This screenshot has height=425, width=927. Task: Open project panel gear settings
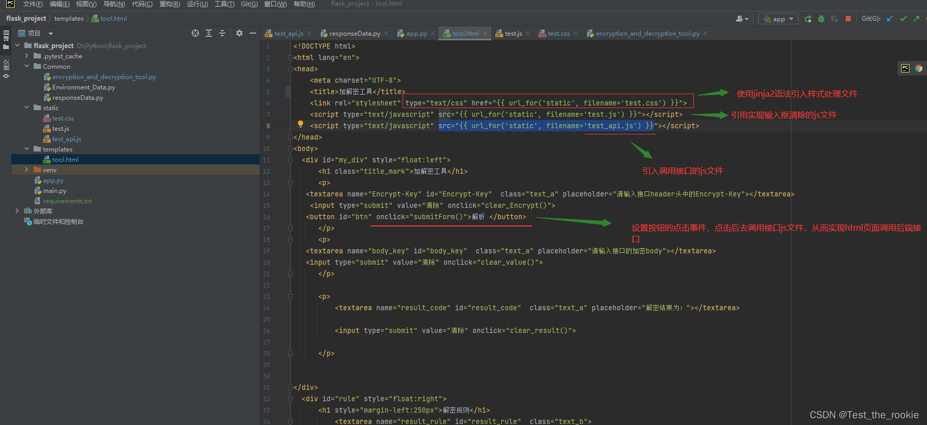pos(239,33)
